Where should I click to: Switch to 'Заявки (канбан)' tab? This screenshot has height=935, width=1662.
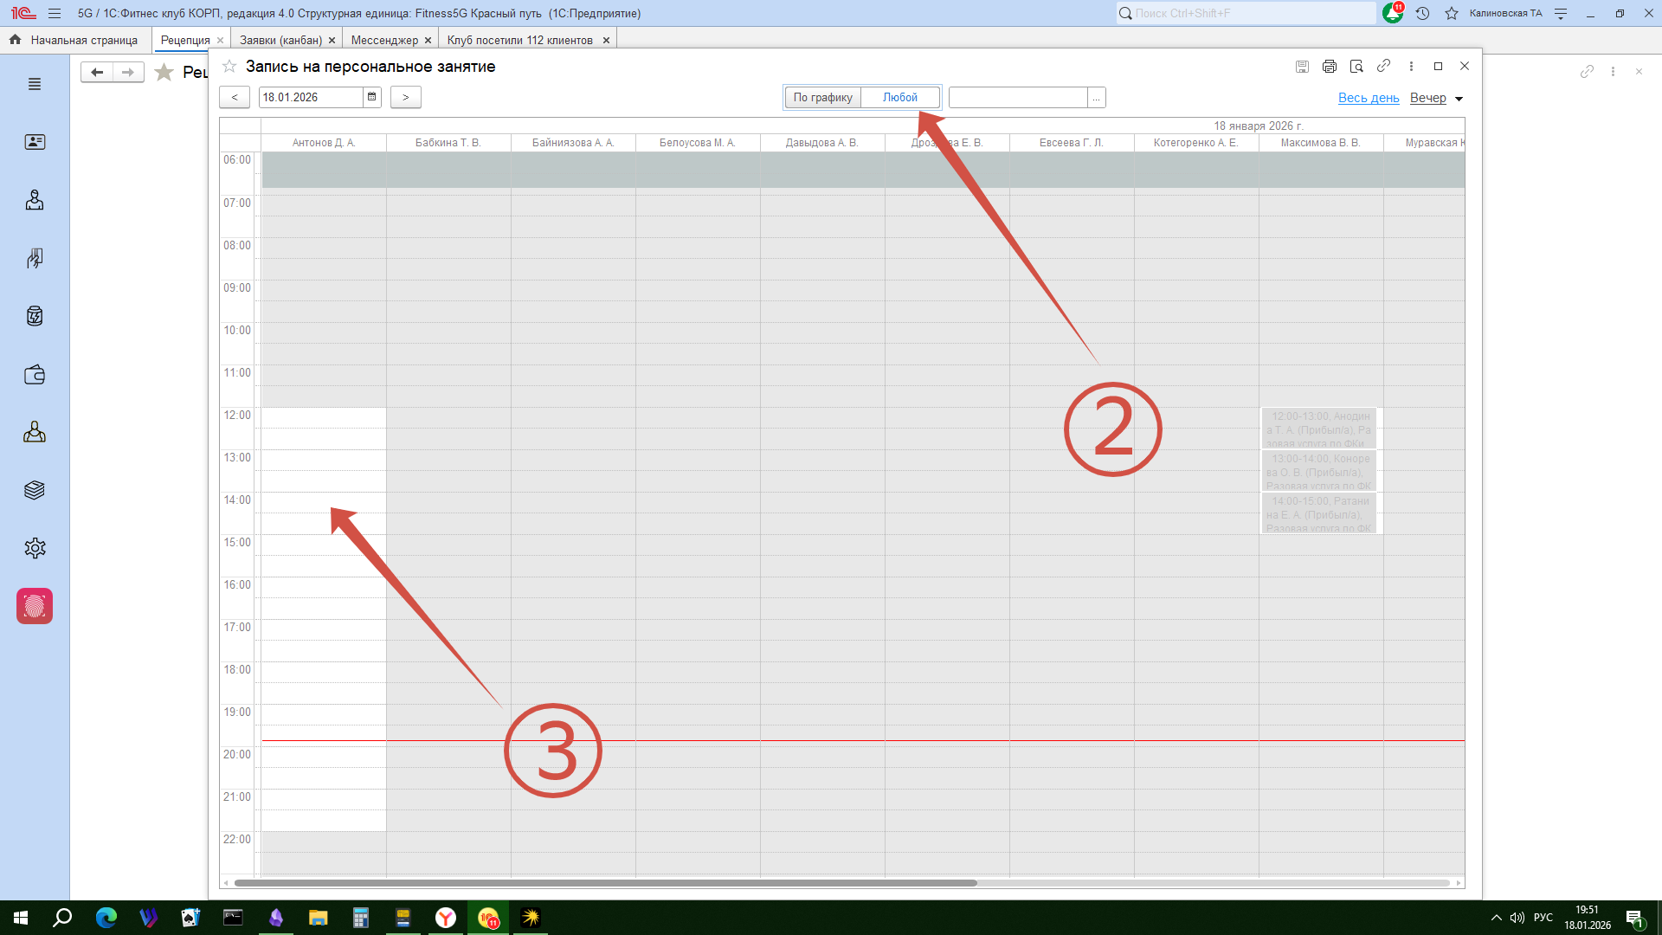(280, 41)
